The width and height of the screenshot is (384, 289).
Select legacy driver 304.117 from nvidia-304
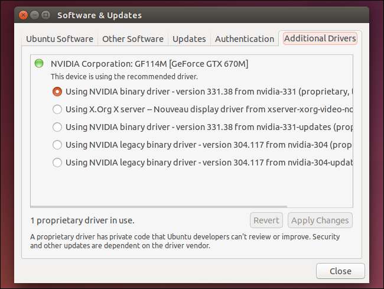(57, 145)
